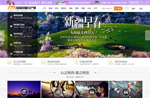Click the mushroom icon beside 特色农家乐
150x98 pixels.
tap(11, 35)
